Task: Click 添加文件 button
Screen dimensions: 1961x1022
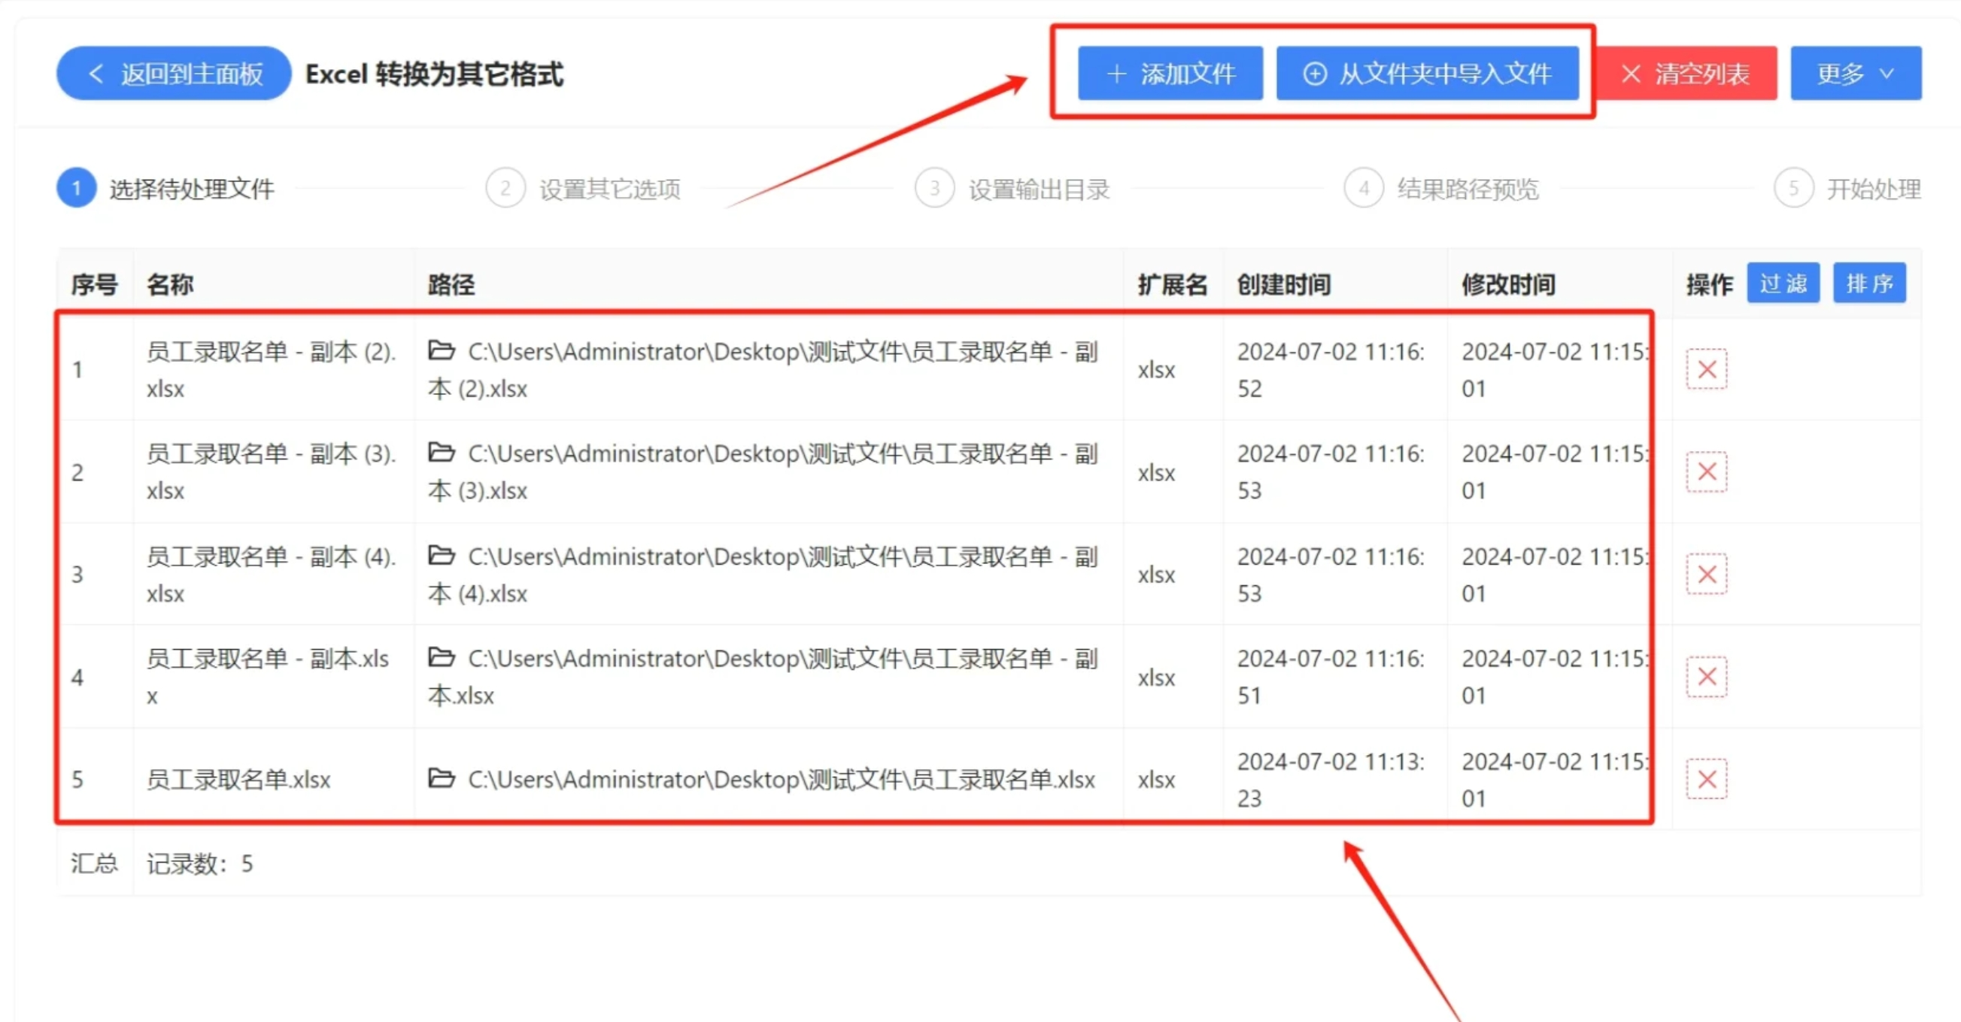Action: tap(1170, 74)
